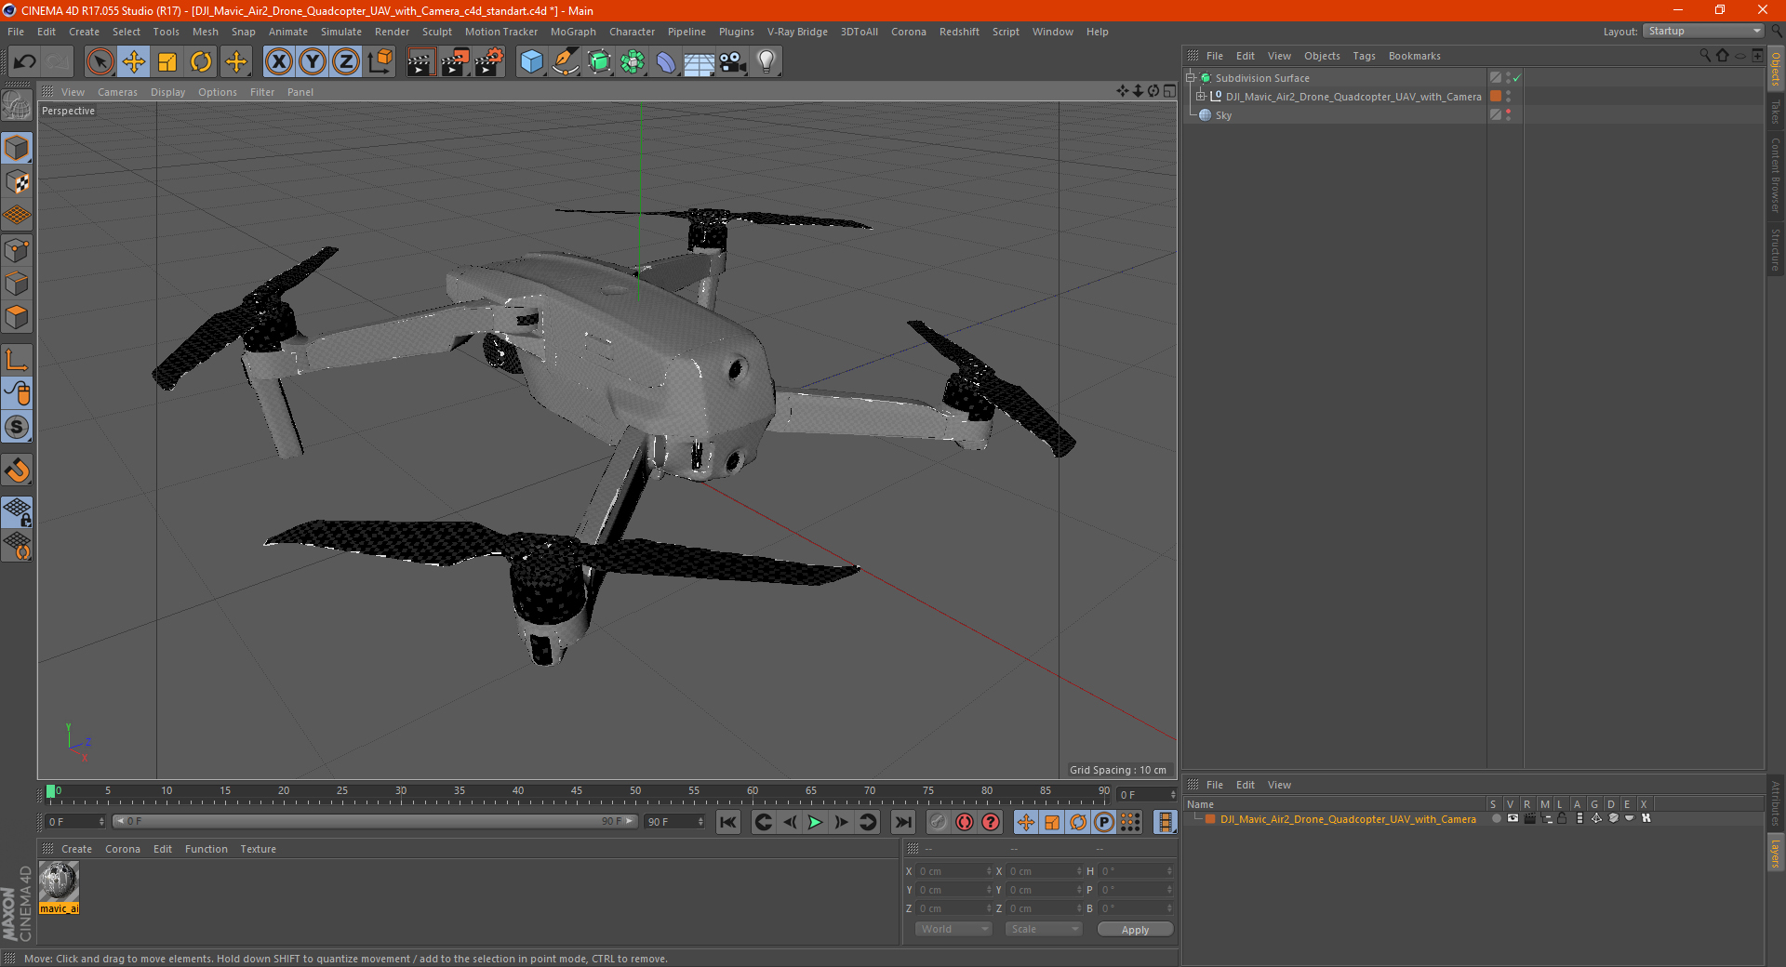
Task: Toggle Subdivision Surface enable checkmark
Action: click(x=1516, y=78)
